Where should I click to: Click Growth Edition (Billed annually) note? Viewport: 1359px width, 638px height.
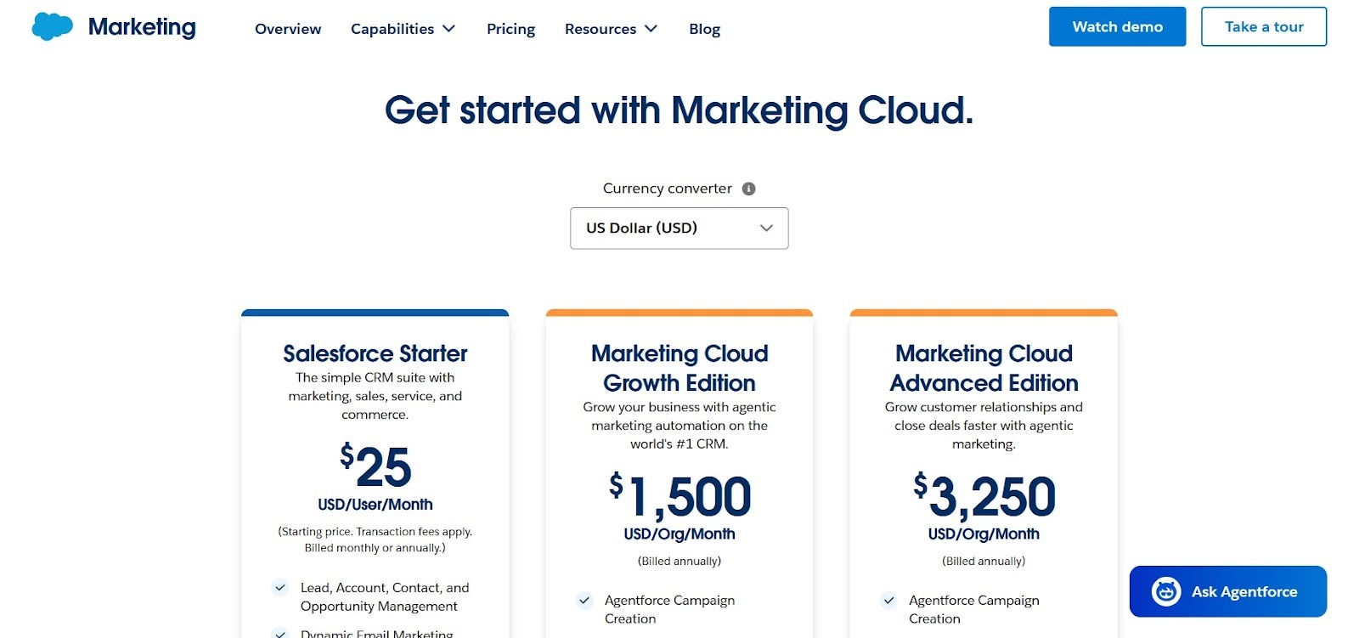tap(679, 561)
